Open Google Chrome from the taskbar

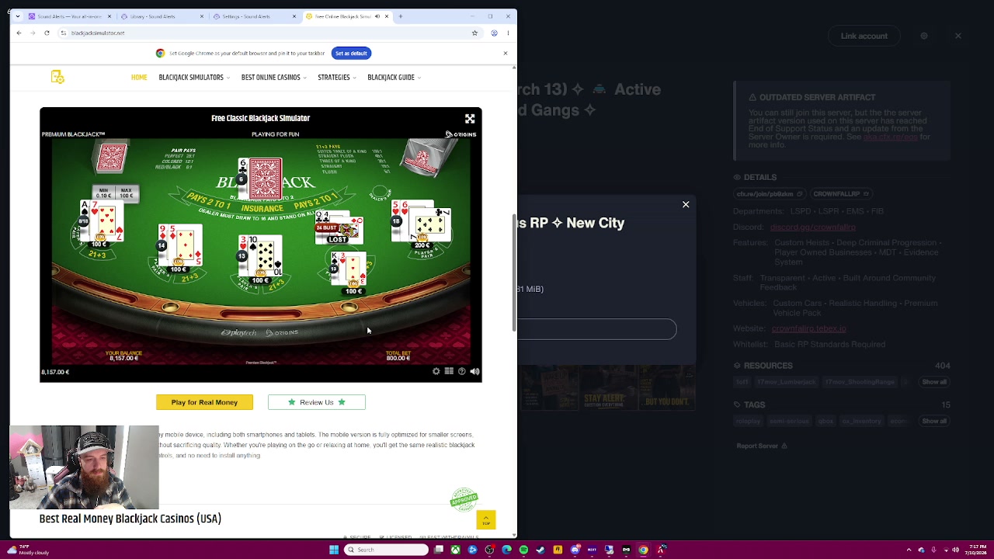click(643, 550)
